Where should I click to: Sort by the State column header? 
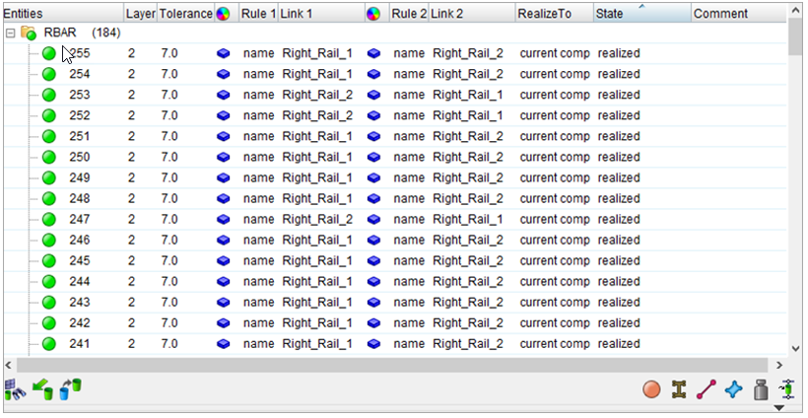641,14
